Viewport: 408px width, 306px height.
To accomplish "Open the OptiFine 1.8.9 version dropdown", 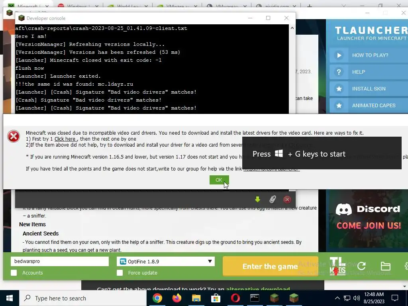I will [166, 261].
